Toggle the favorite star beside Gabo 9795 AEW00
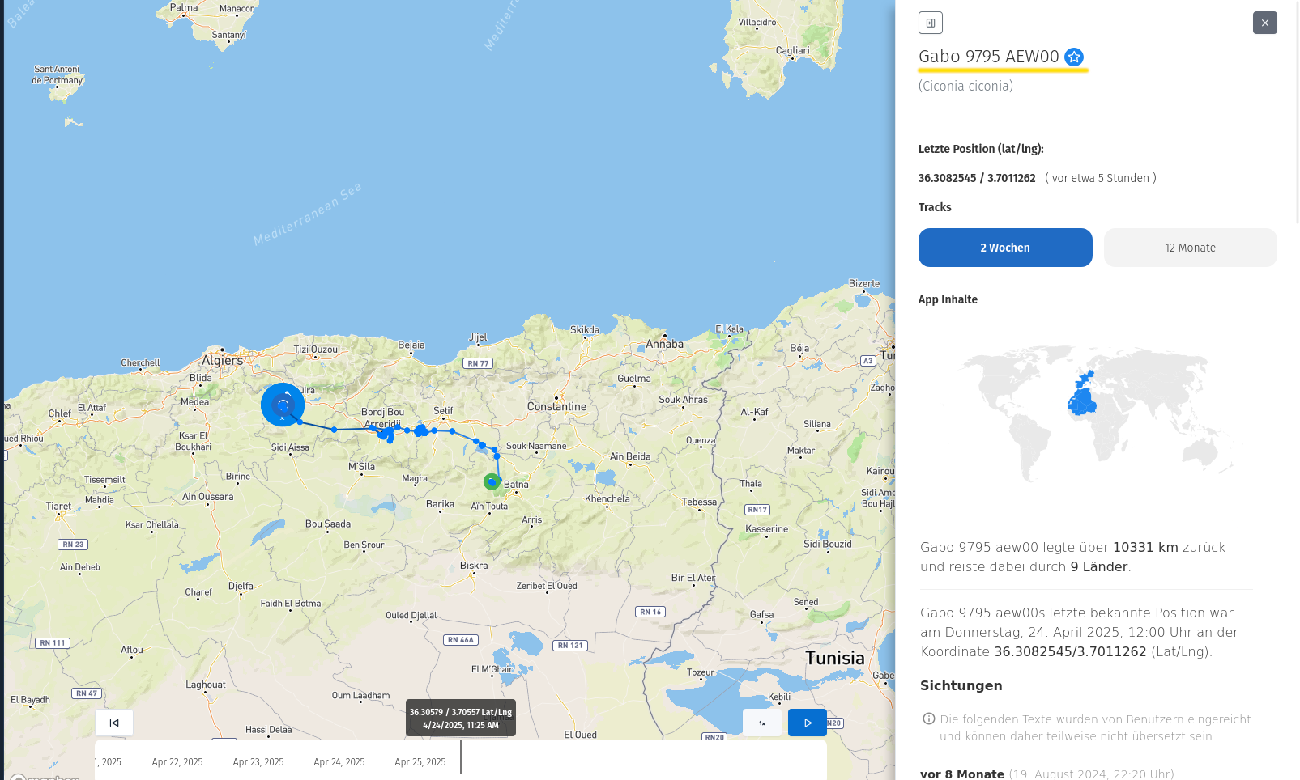Viewport: 1300px width, 780px height. click(1074, 57)
